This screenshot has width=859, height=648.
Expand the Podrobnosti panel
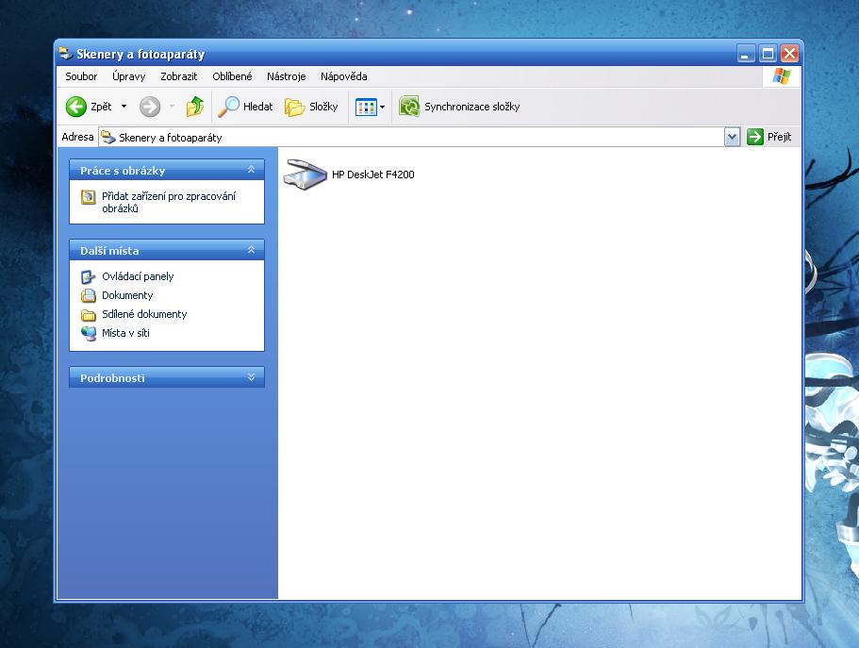[251, 377]
